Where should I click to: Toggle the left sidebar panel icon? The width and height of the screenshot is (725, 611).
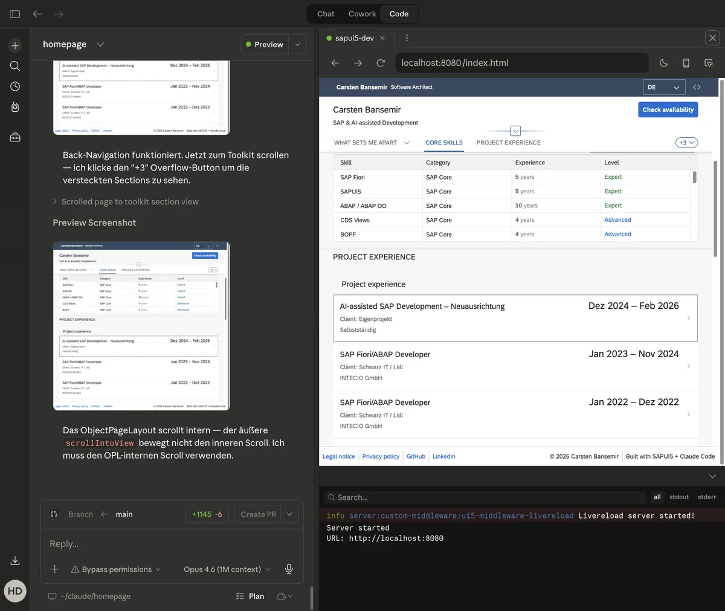click(15, 14)
